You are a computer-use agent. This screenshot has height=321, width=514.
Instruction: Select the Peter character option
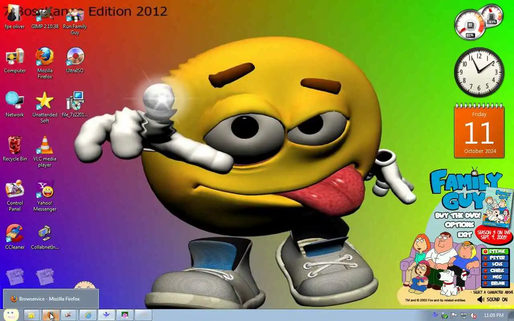(x=495, y=258)
